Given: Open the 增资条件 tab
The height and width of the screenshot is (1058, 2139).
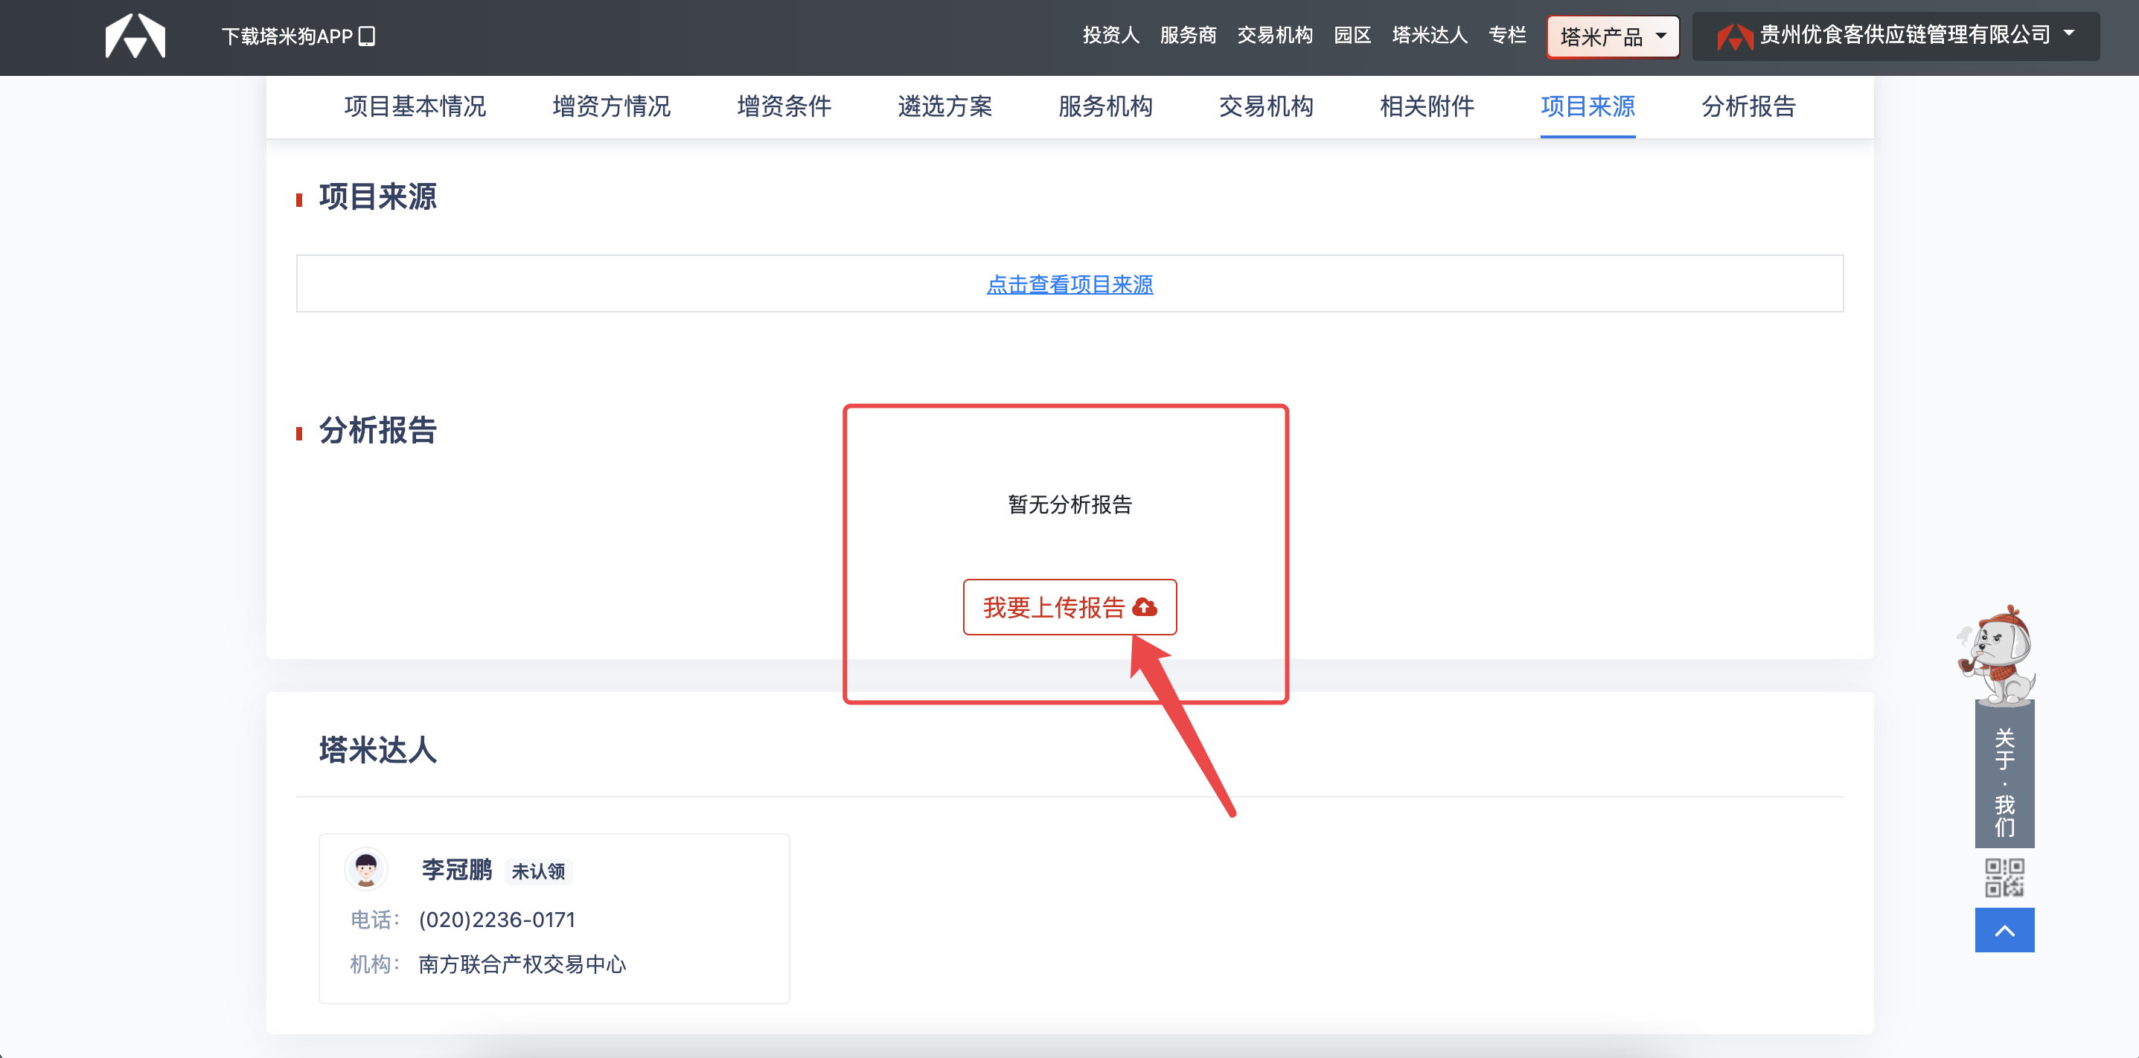Looking at the screenshot, I should [784, 106].
